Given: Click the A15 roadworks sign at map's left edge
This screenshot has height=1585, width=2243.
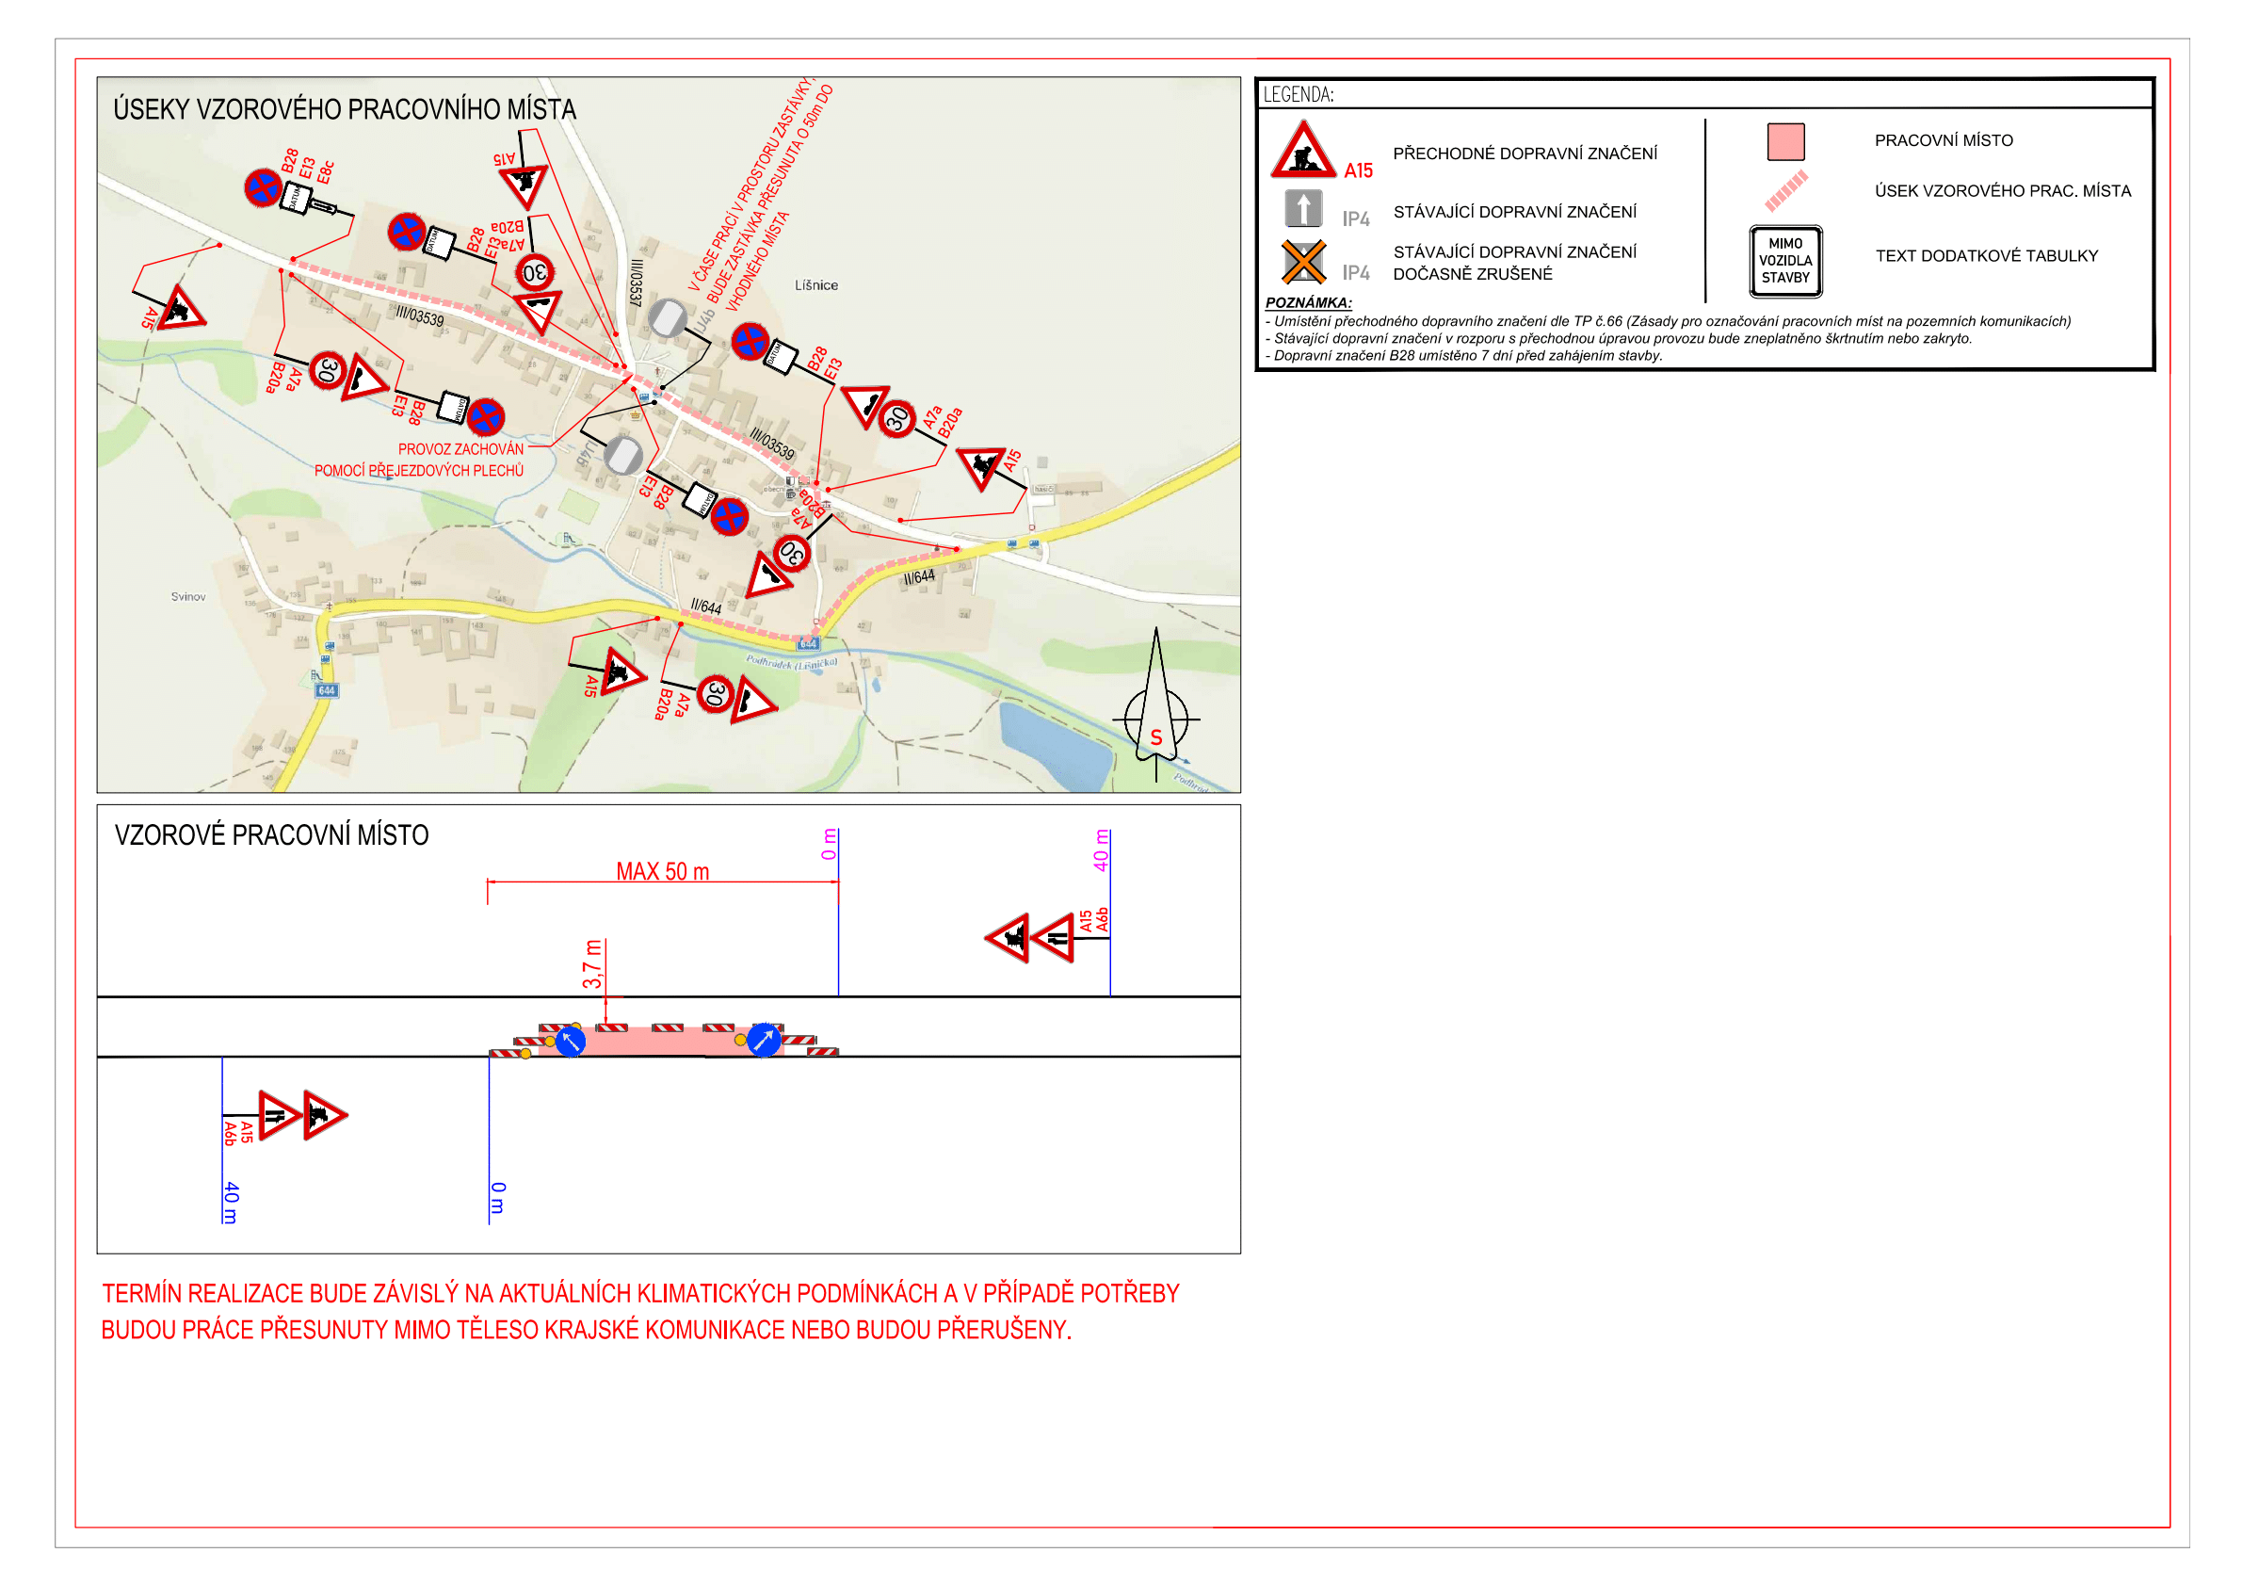Looking at the screenshot, I should point(181,310).
